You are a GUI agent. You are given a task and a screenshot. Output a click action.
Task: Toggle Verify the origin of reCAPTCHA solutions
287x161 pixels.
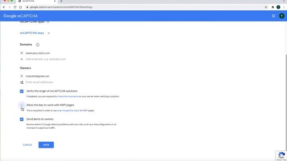tap(22, 91)
